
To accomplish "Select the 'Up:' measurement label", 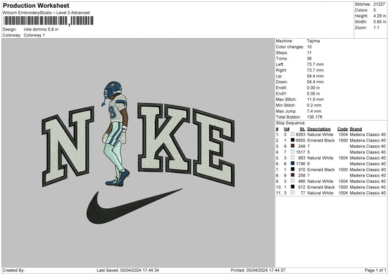I will 279,76.
